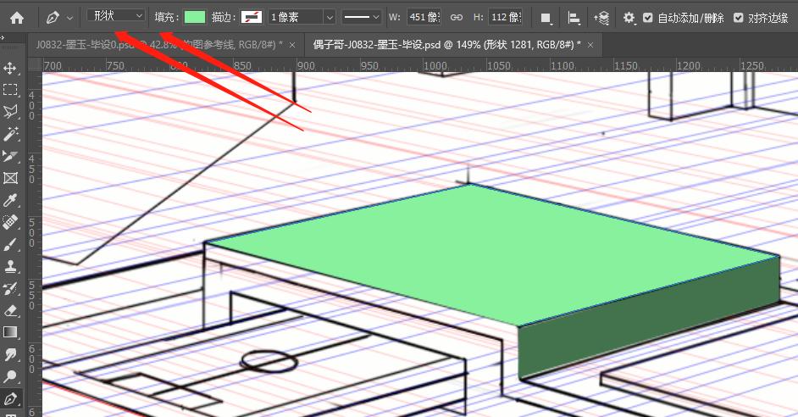Image resolution: width=798 pixels, height=417 pixels.
Task: Toggle the 对齐边缘 checkbox
Action: tap(739, 17)
